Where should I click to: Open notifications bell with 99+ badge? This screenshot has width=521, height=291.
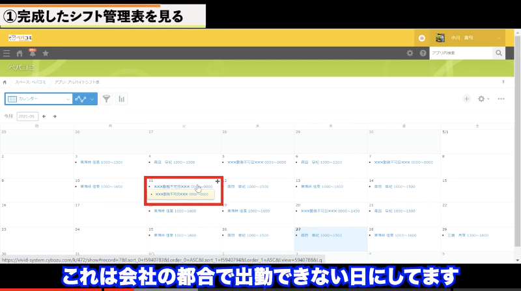[x=31, y=53]
